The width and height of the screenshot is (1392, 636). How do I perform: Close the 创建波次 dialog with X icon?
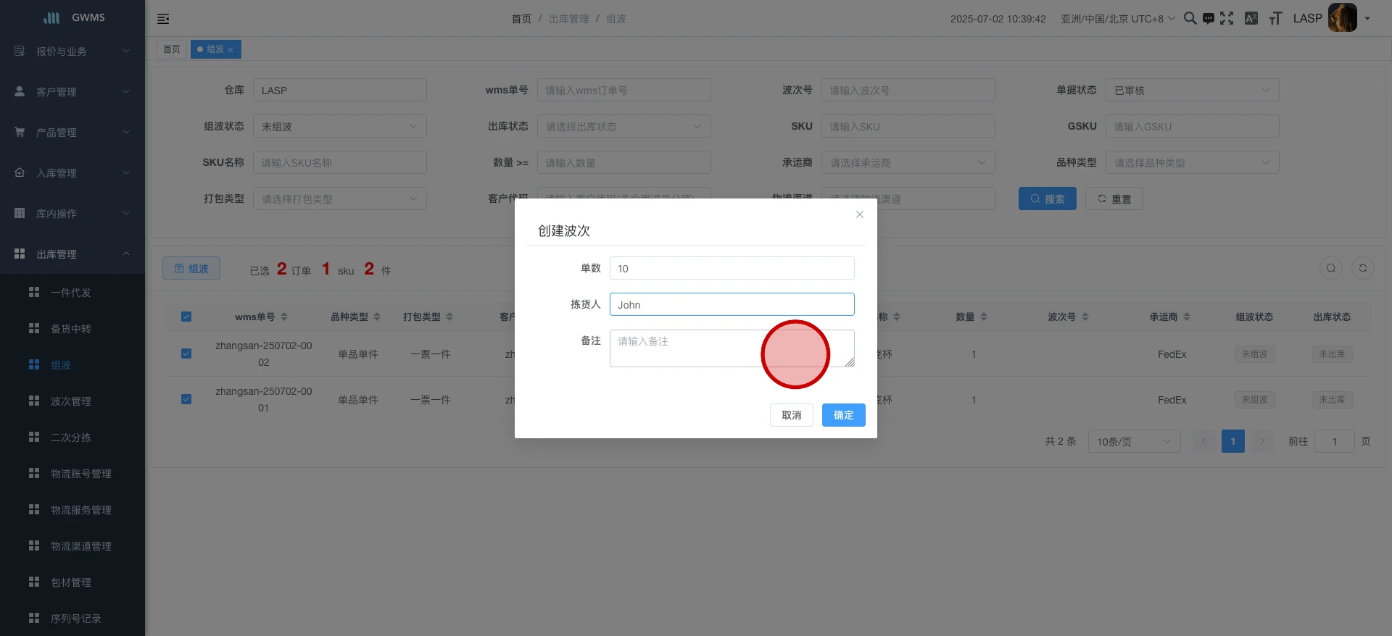coord(860,214)
